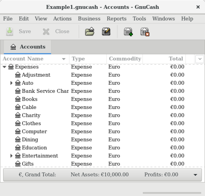This screenshot has width=205, height=196.
Task: Open the Business menu
Action: click(89, 19)
